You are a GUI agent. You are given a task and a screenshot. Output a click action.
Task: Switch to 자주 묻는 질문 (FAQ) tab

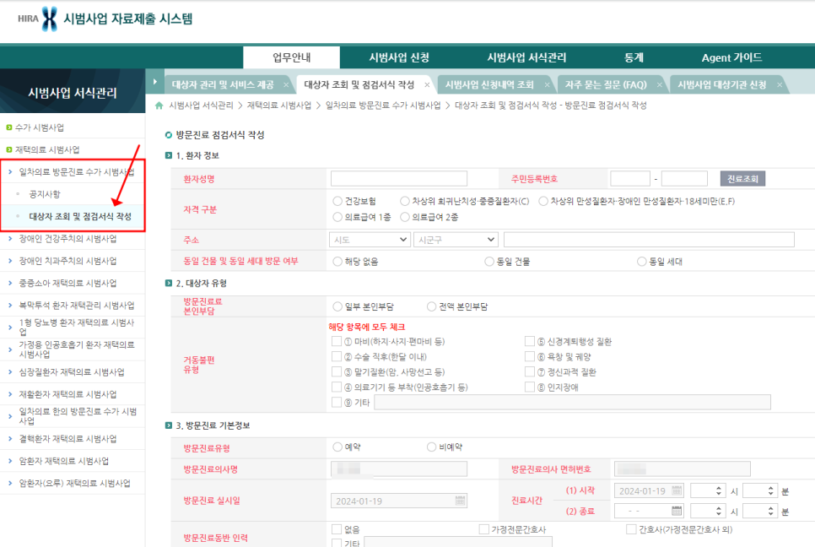606,84
